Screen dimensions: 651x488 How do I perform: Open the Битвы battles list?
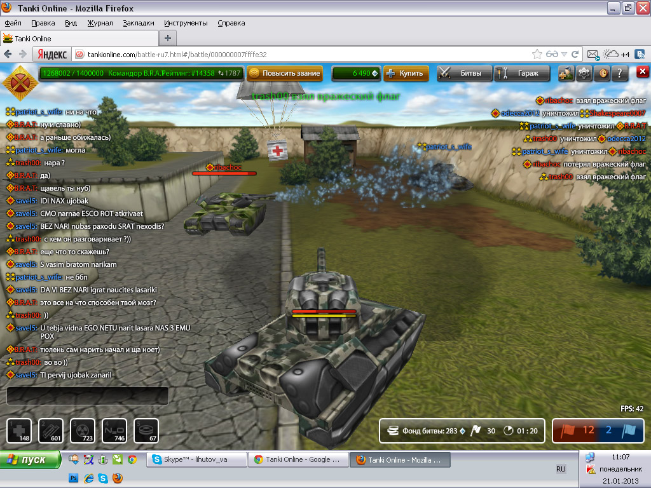[x=464, y=74]
